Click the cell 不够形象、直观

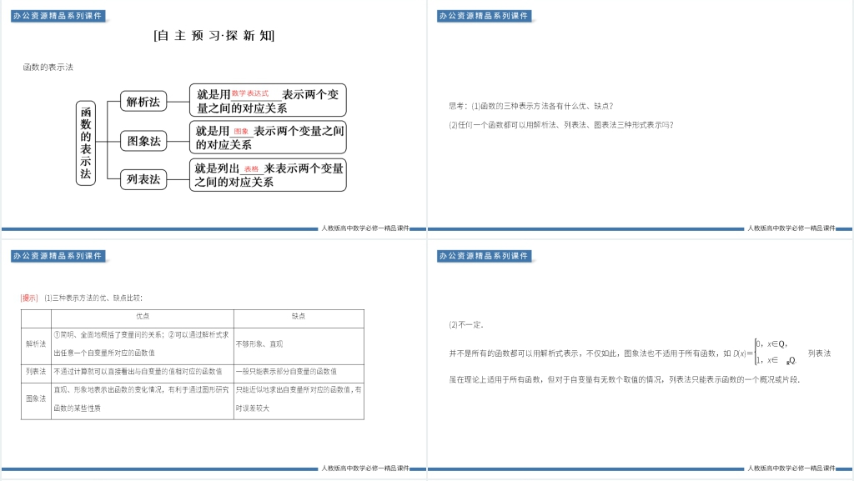299,344
